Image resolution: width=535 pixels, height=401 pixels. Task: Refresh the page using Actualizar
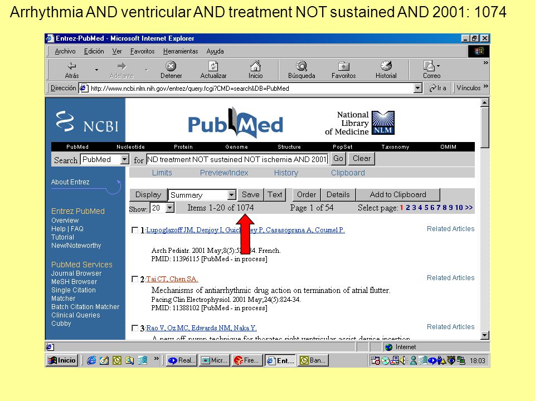pos(213,70)
